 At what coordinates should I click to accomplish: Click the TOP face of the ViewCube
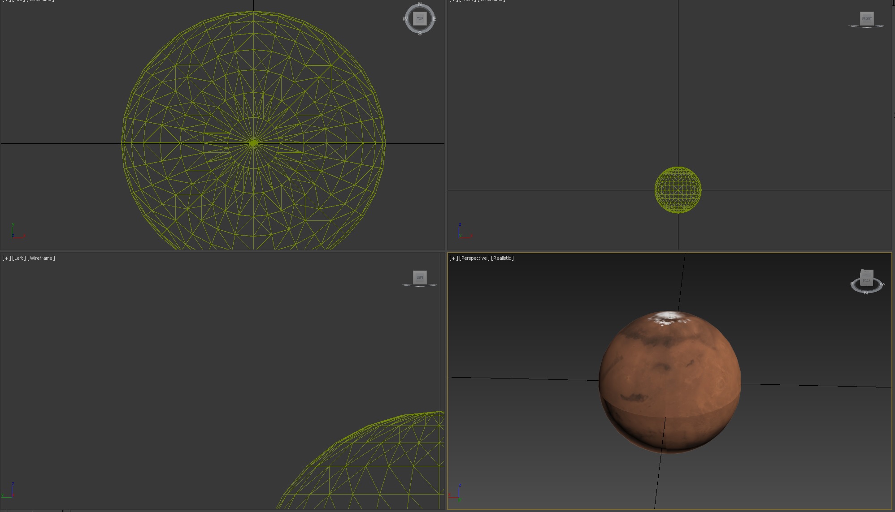click(420, 19)
